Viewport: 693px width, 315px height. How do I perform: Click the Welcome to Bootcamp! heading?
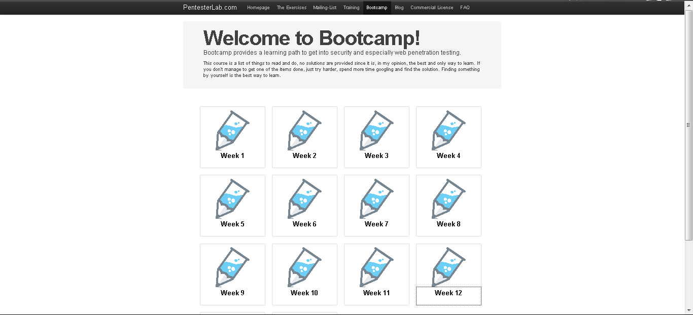(x=311, y=38)
